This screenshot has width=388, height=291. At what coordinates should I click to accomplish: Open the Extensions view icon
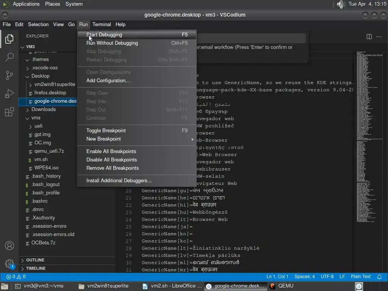pyautogui.click(x=9, y=112)
